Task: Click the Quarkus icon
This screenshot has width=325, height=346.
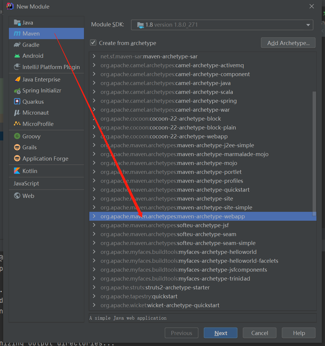Action: (17, 102)
